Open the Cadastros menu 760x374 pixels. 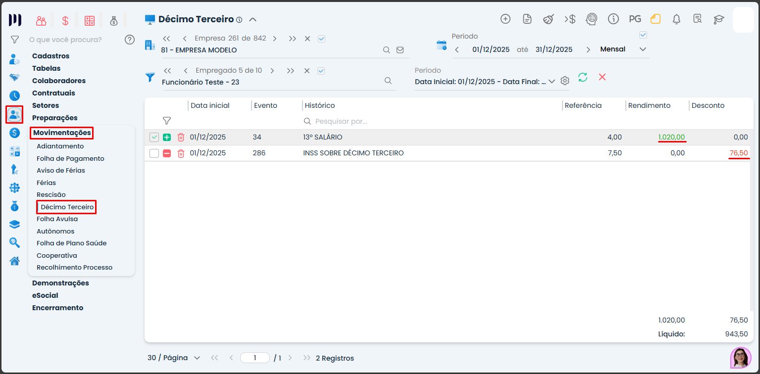point(51,56)
